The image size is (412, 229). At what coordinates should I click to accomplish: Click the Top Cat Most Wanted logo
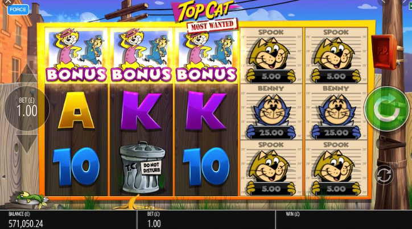(x=205, y=16)
